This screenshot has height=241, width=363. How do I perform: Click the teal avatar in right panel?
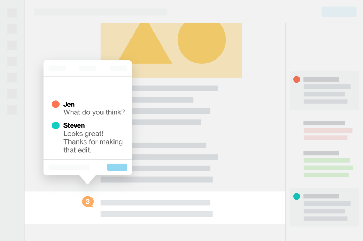(x=297, y=196)
